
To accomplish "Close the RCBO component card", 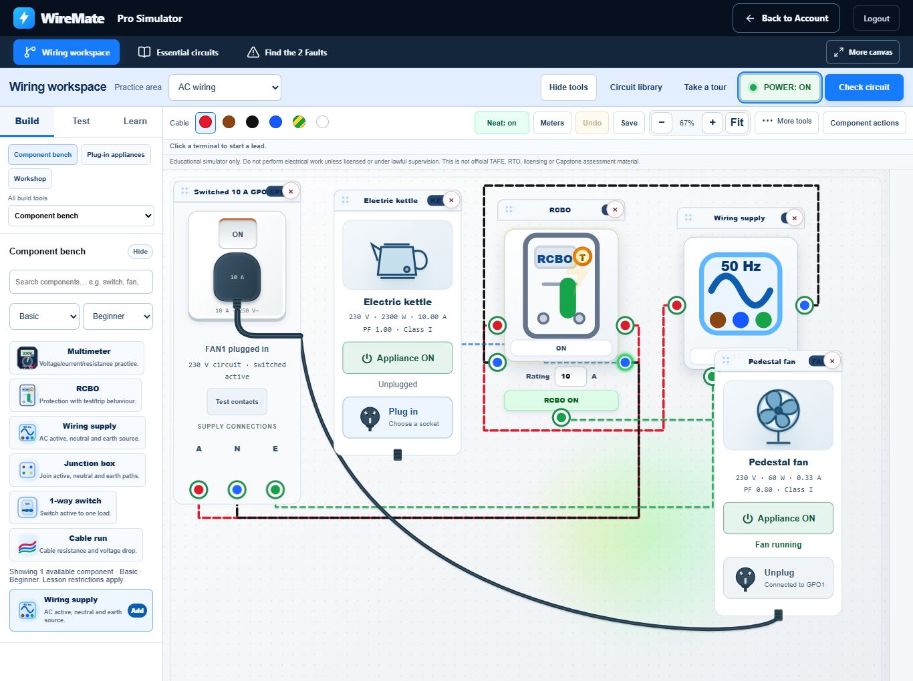I will pos(615,210).
